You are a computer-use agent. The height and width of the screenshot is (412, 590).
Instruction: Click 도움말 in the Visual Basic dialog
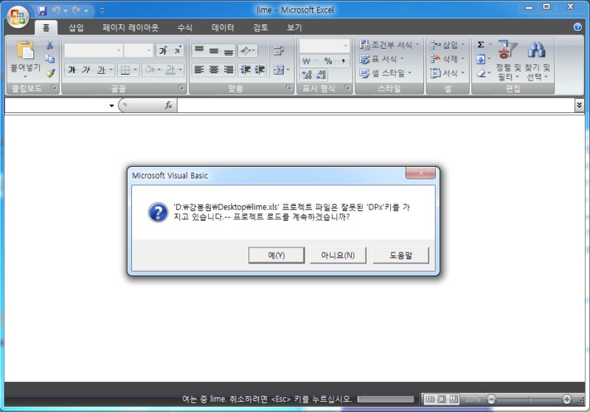400,255
